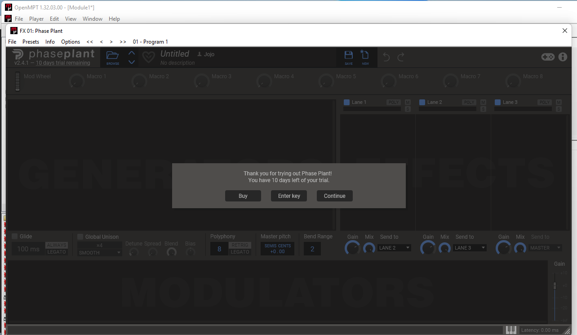
Task: Toggle Lane 1 enable box
Action: tap(346, 103)
